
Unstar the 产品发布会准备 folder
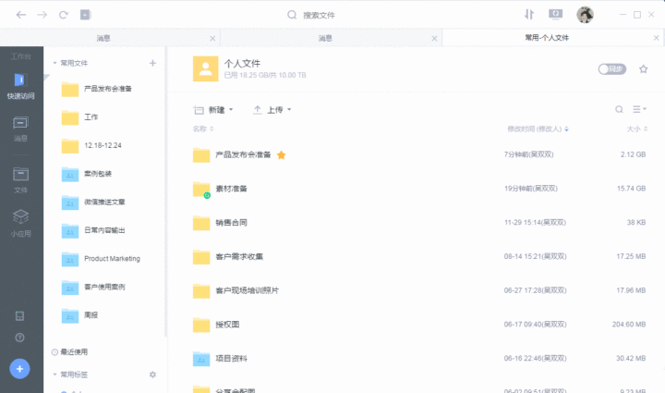point(281,155)
